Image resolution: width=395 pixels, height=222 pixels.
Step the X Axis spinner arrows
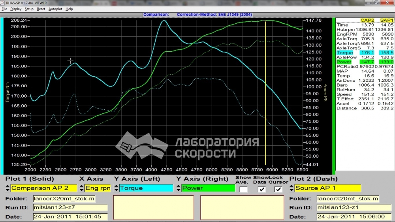coord(82,188)
